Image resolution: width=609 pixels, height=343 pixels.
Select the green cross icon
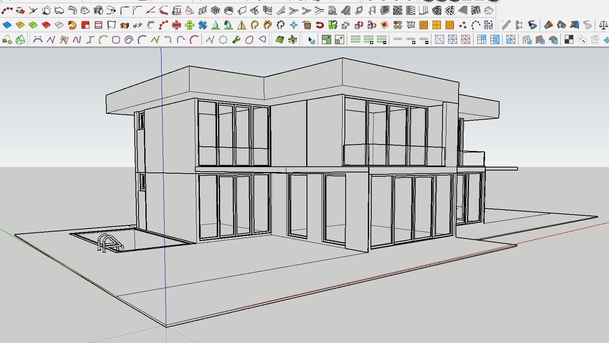[x=189, y=25]
